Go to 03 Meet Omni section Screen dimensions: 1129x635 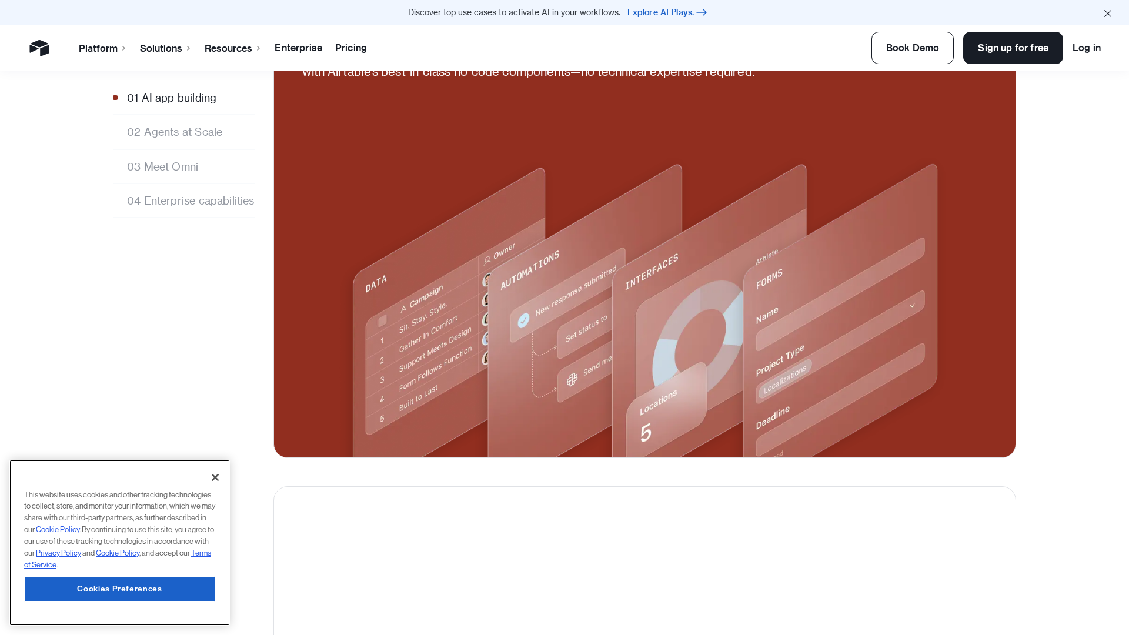pyautogui.click(x=162, y=167)
